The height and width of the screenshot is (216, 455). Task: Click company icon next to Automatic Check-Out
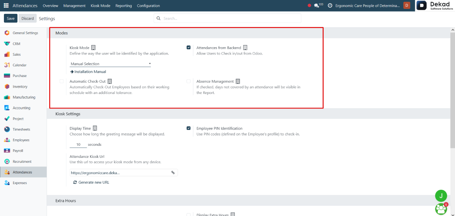pyautogui.click(x=110, y=81)
